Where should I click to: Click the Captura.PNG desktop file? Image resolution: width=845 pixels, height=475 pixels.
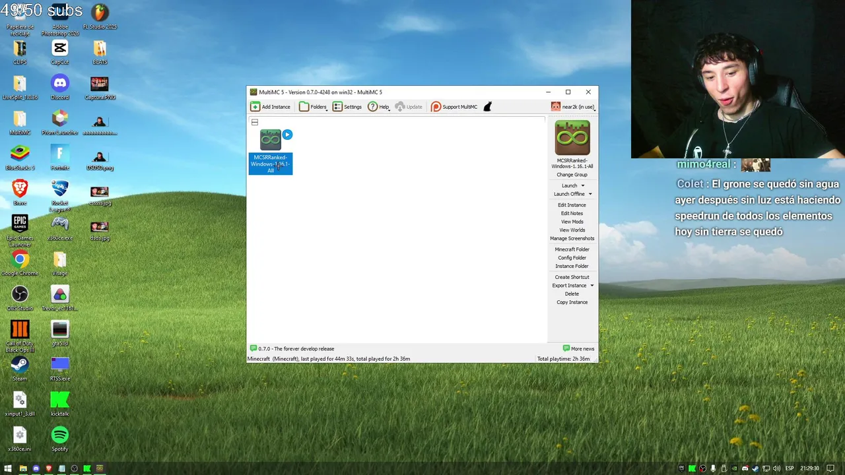pos(100,88)
